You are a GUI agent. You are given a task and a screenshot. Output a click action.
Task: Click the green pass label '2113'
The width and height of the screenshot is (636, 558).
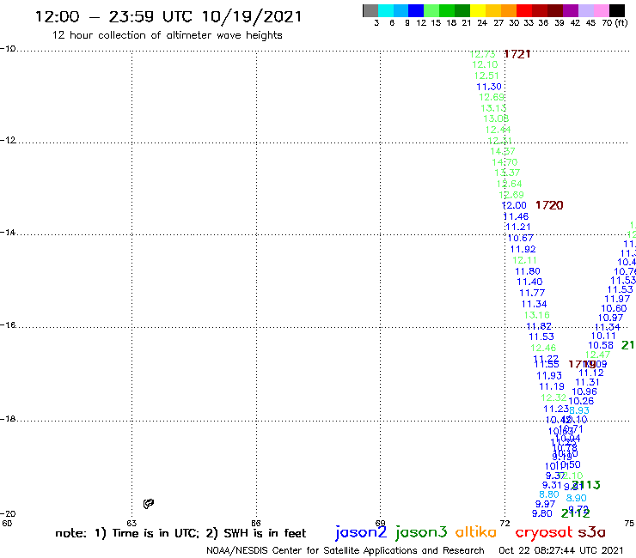(586, 485)
